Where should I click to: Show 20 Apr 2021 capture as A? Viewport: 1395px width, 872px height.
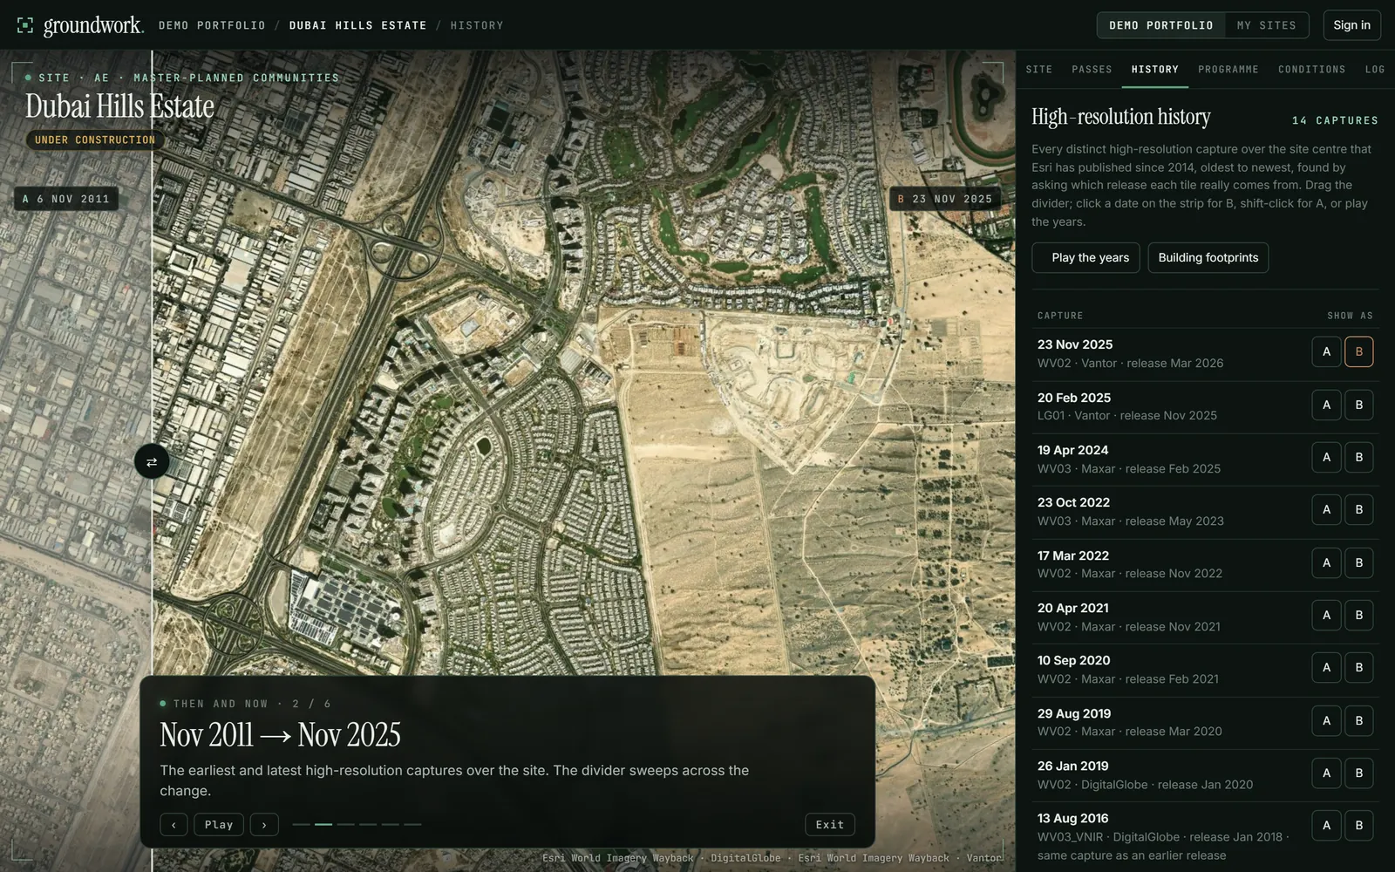(1326, 615)
